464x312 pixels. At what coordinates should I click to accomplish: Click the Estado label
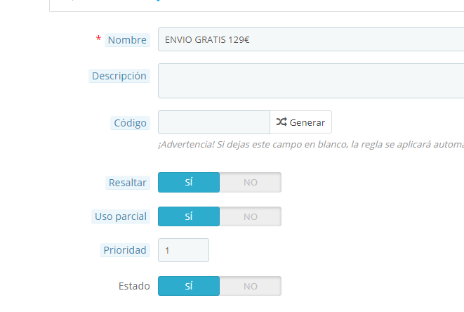[134, 286]
